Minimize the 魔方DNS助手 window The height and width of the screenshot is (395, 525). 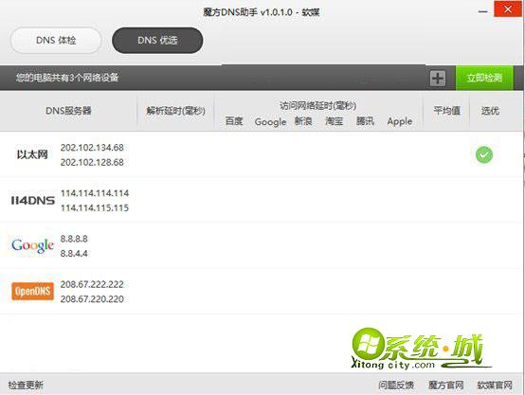(x=482, y=11)
